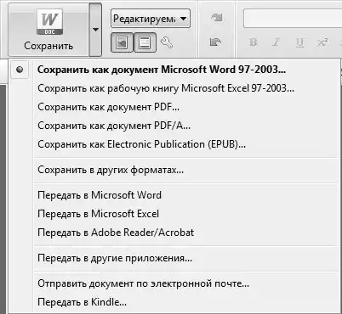Toggle the show pictures layout icon

coord(122,42)
